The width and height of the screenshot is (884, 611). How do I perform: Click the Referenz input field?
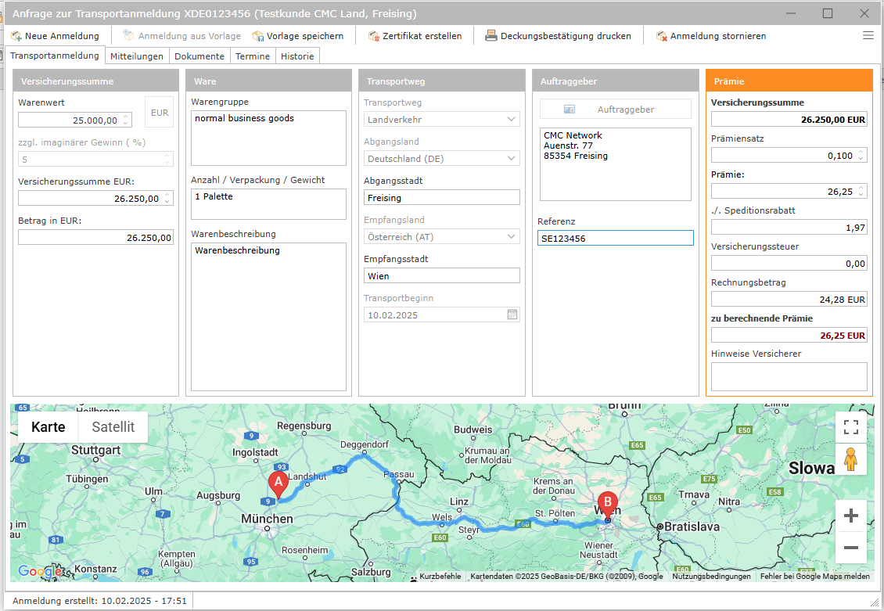pyautogui.click(x=615, y=239)
